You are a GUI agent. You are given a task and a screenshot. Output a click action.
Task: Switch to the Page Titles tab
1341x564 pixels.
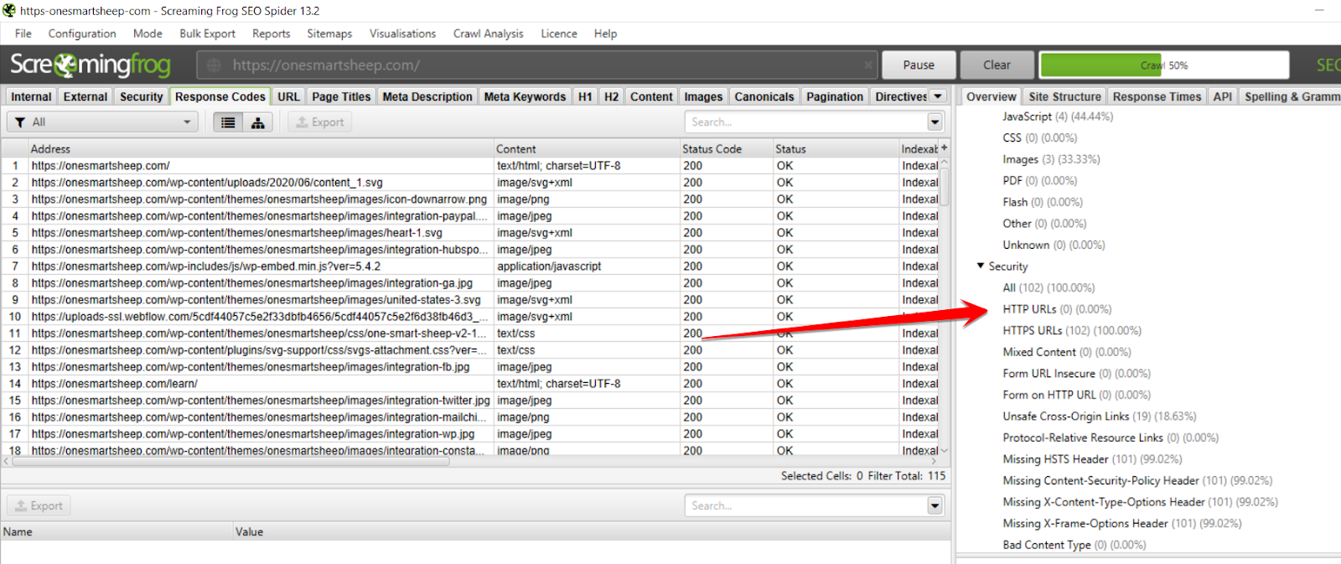click(x=341, y=96)
